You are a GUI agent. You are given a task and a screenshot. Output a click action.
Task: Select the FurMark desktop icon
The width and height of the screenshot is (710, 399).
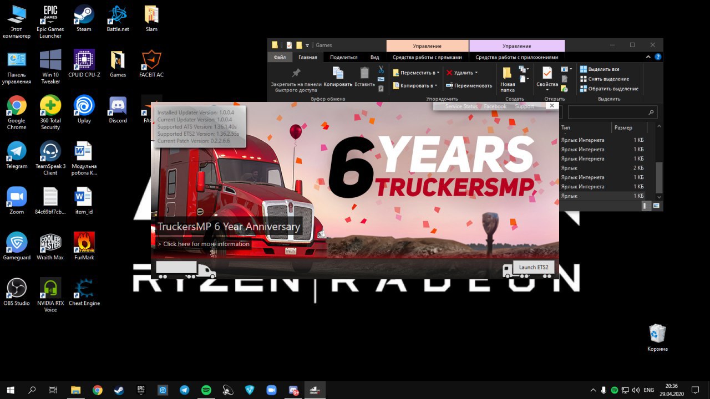point(84,246)
